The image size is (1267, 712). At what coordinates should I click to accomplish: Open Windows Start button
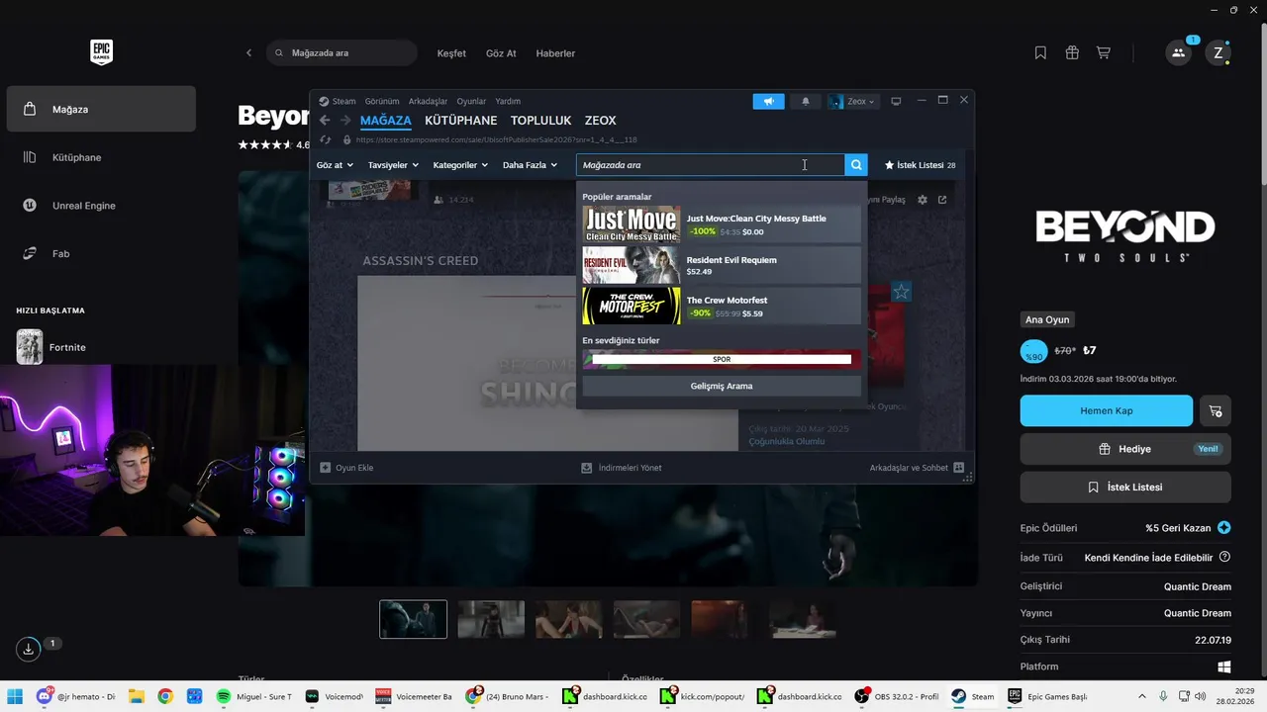click(16, 696)
